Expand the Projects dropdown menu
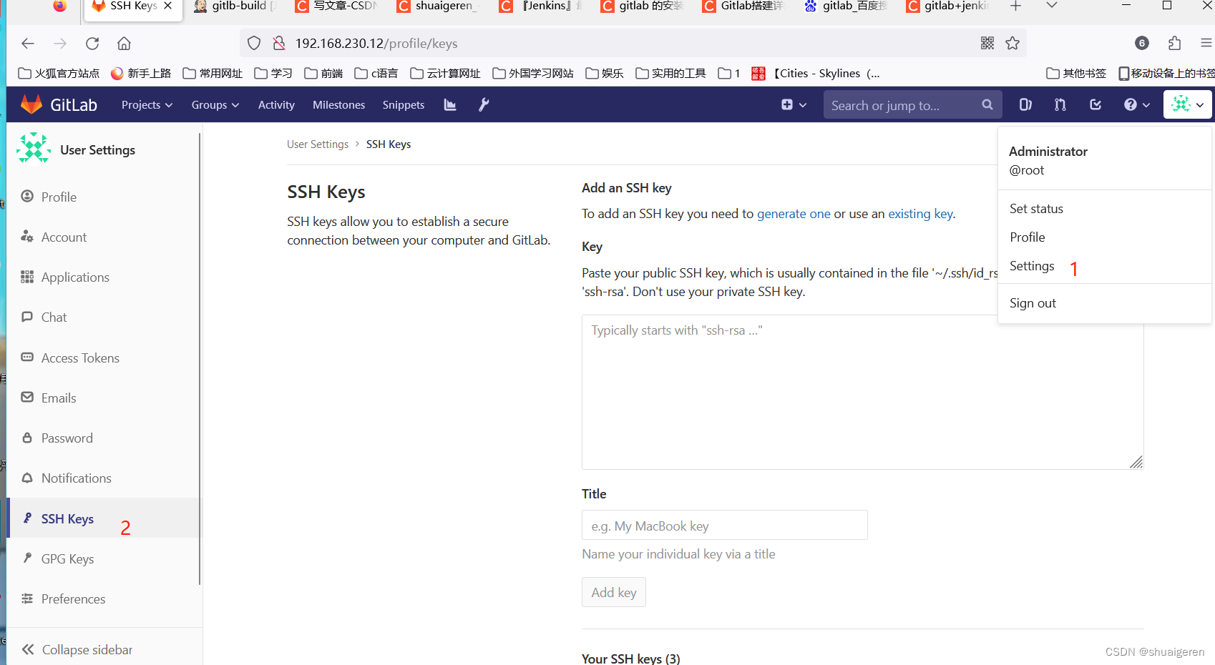 pyautogui.click(x=146, y=104)
